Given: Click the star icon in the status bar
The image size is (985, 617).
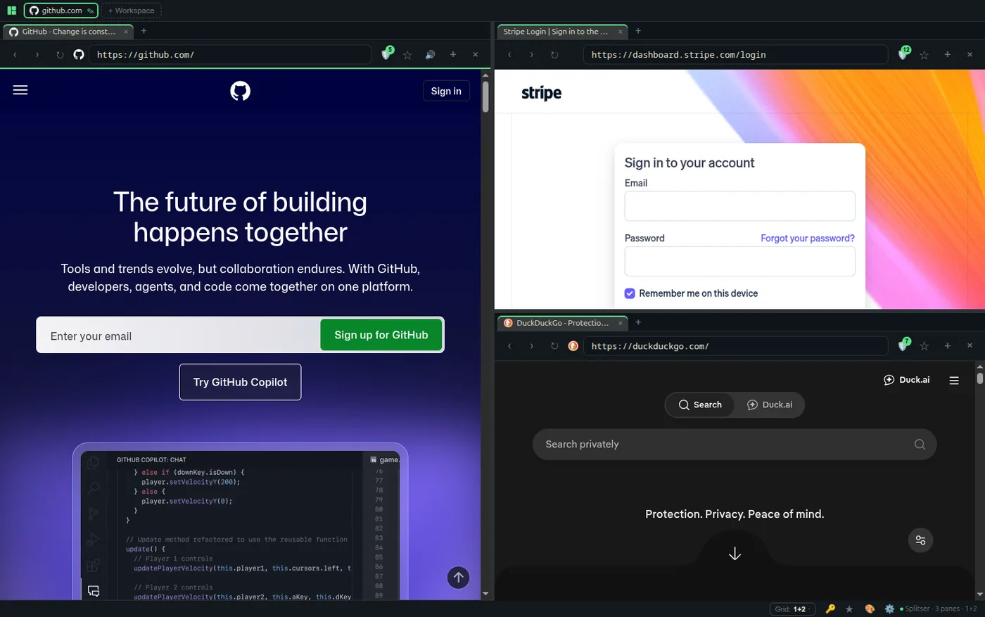Looking at the screenshot, I should coord(849,609).
